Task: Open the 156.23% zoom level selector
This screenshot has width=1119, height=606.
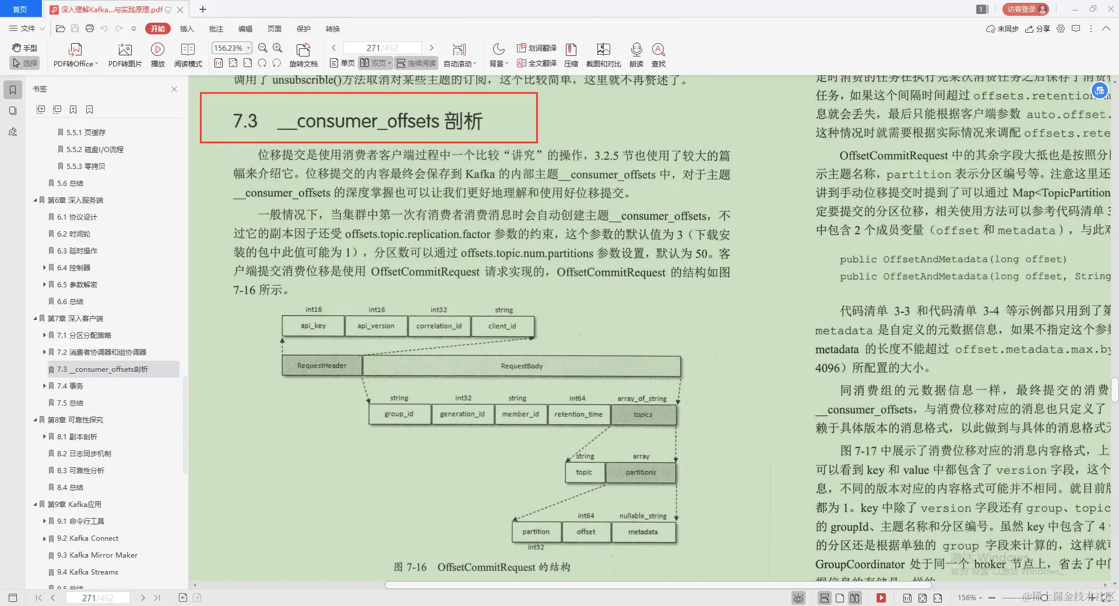Action: pyautogui.click(x=231, y=47)
